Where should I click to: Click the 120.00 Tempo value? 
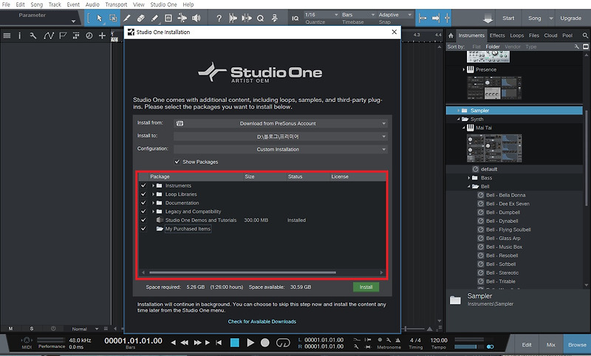click(439, 340)
